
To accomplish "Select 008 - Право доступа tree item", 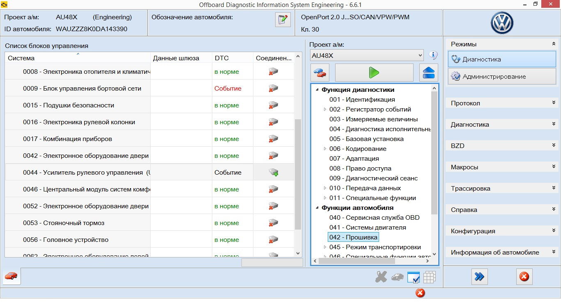I will (x=360, y=168).
